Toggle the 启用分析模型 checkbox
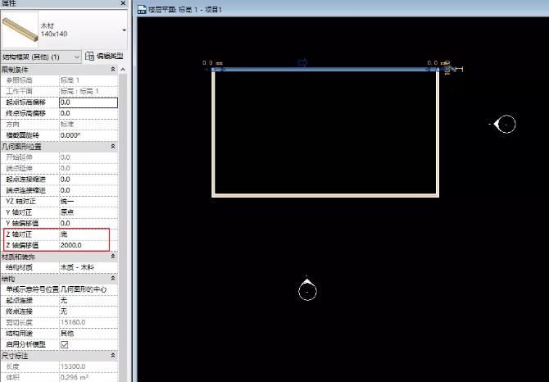The width and height of the screenshot is (549, 382). (x=65, y=344)
